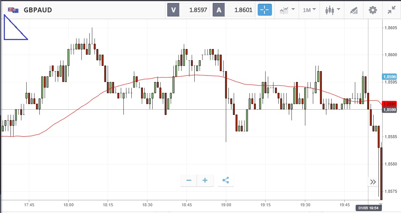This screenshot has width=401, height=213.
Task: Expand the 1M timeframe dropdown
Action: point(309,10)
